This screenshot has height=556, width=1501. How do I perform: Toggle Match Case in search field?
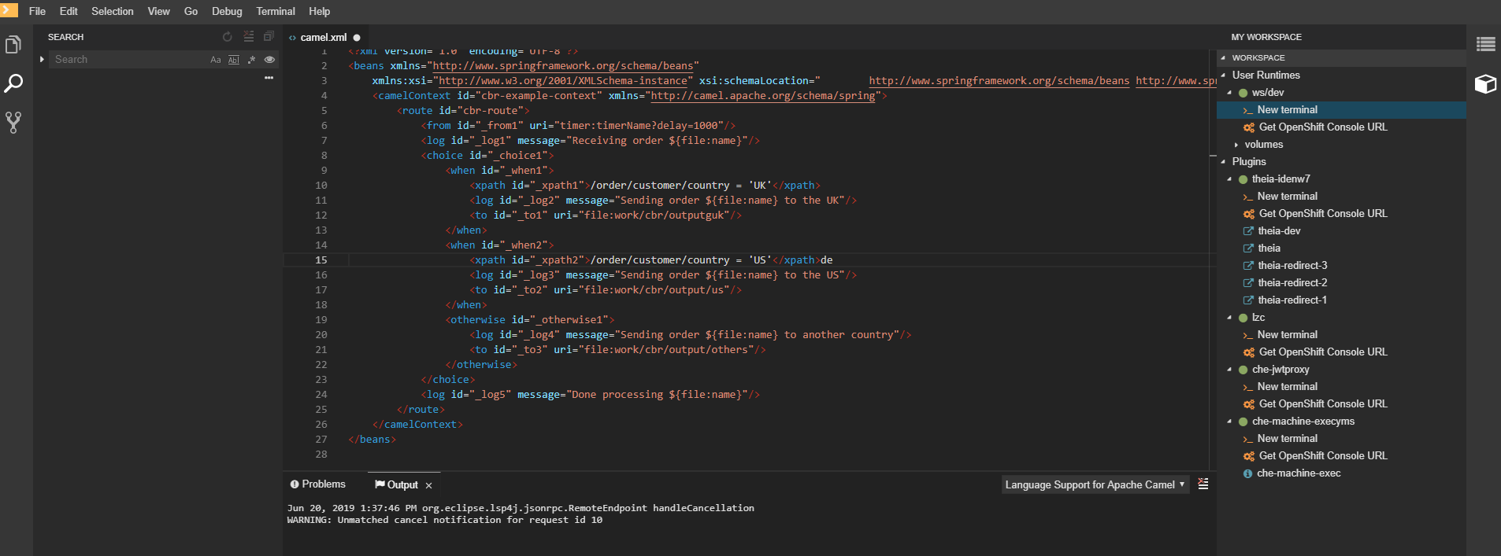(216, 60)
